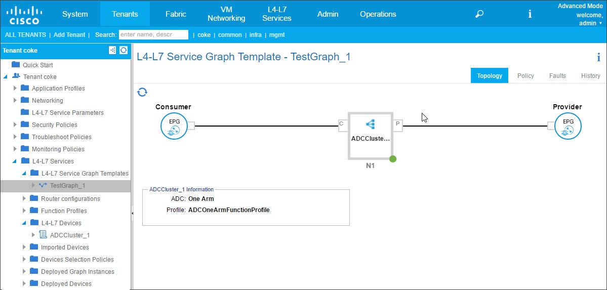Click the info icon beside Service Graph title
The width and height of the screenshot is (607, 290).
tap(598, 58)
